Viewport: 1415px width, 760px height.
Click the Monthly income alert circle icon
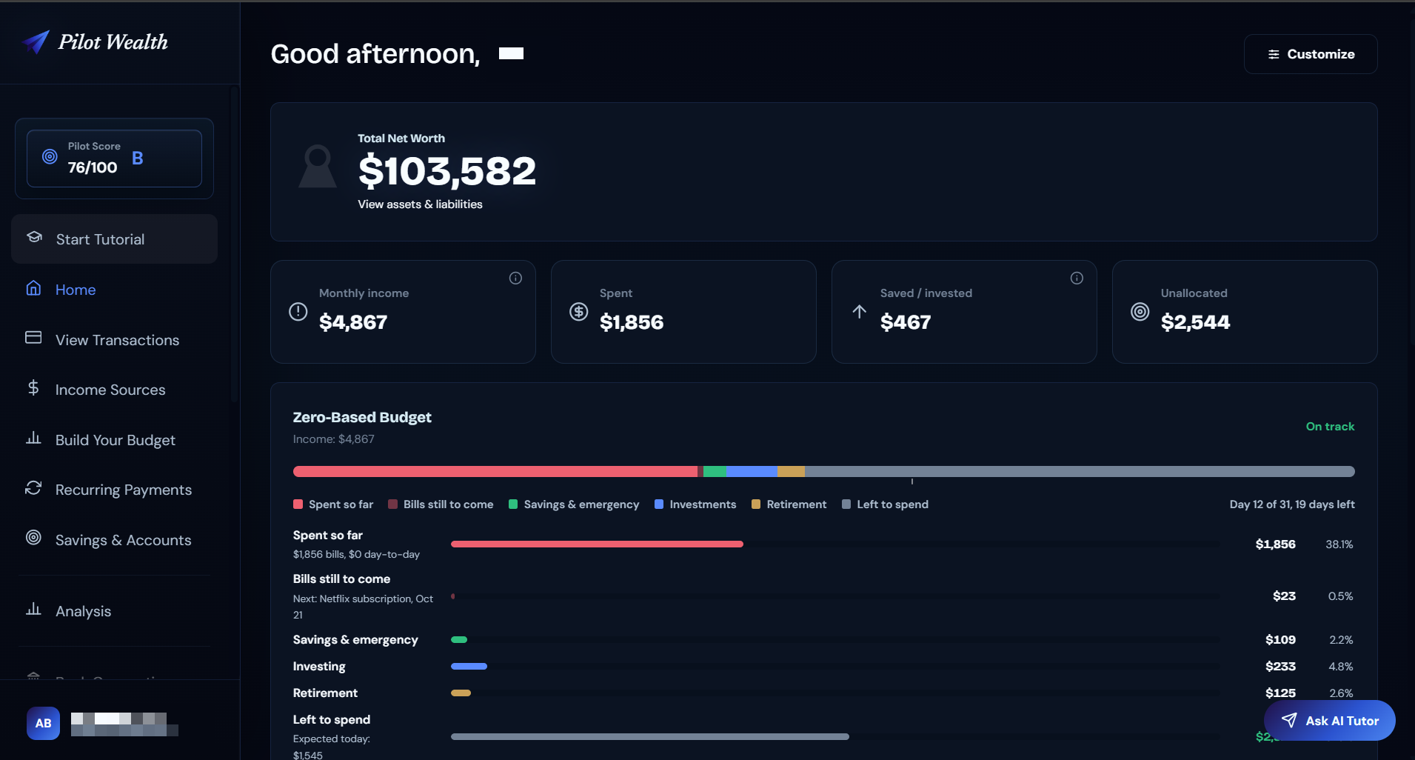coord(298,312)
